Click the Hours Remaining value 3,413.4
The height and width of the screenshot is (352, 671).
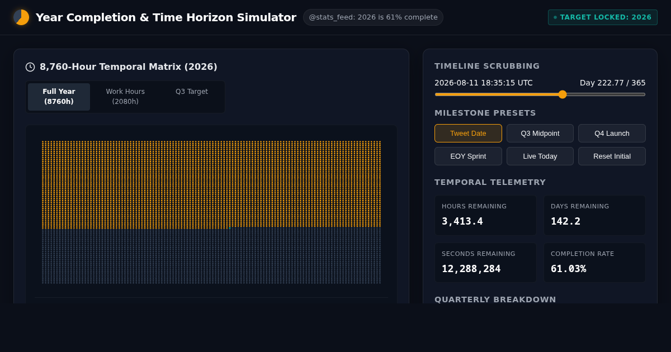coord(462,221)
